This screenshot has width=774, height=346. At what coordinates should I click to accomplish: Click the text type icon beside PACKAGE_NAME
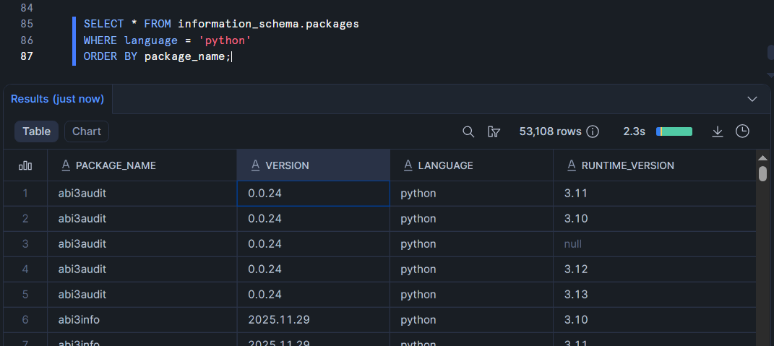(x=66, y=165)
